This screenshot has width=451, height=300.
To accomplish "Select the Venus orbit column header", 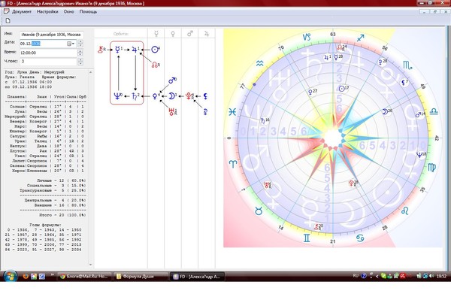I will pyautogui.click(x=173, y=34).
